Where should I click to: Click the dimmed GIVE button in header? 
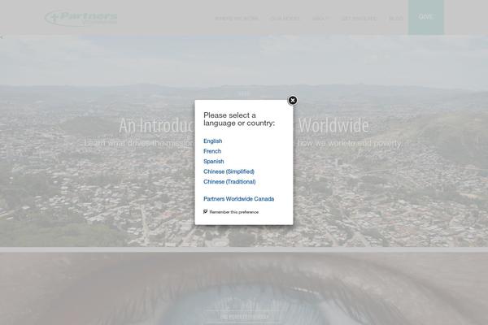click(426, 17)
